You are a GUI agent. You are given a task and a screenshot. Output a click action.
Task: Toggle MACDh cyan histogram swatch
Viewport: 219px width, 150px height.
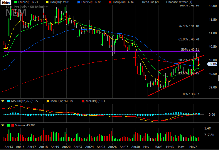pos(9,101)
